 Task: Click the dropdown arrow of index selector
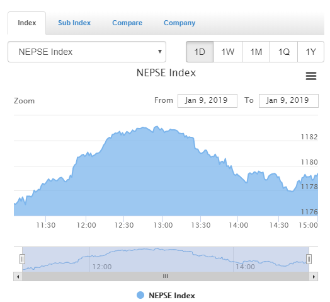160,52
